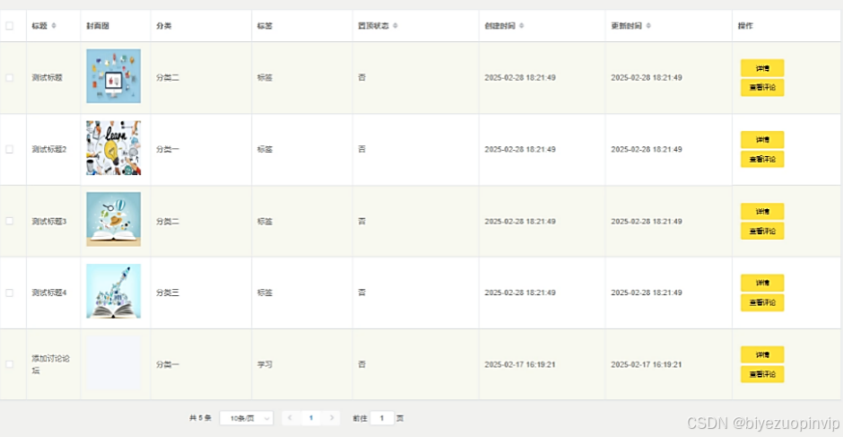Open the cover thumbnail of 测试标题

coord(113,76)
